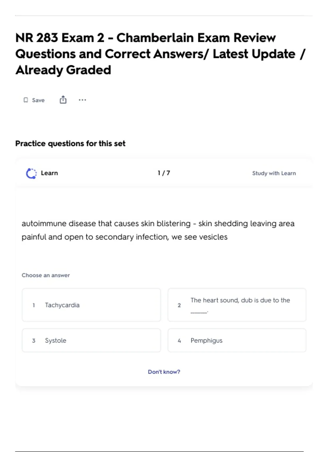Image resolution: width=319 pixels, height=452 pixels.
Task: Click the Save text label
Action: [x=38, y=100]
